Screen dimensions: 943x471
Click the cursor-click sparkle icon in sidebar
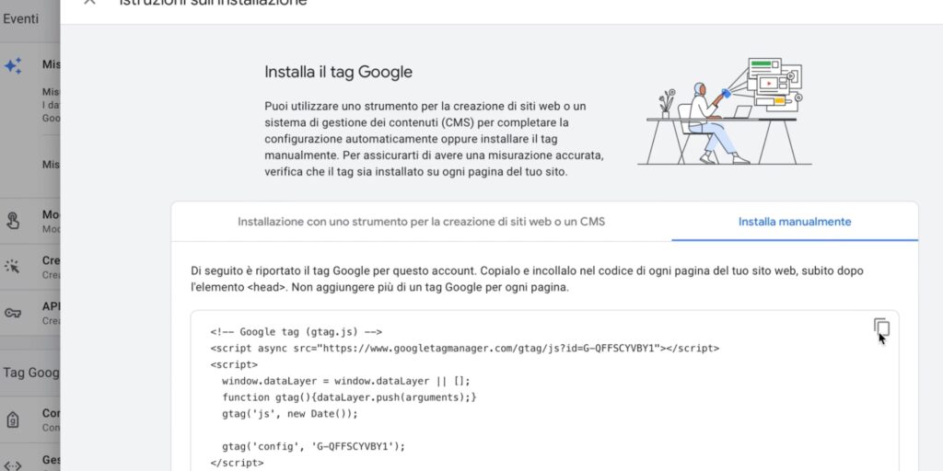[13, 266]
